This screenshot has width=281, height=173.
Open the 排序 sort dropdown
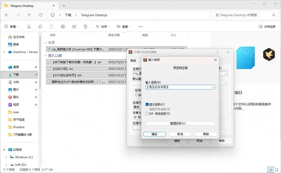pyautogui.click(x=103, y=27)
